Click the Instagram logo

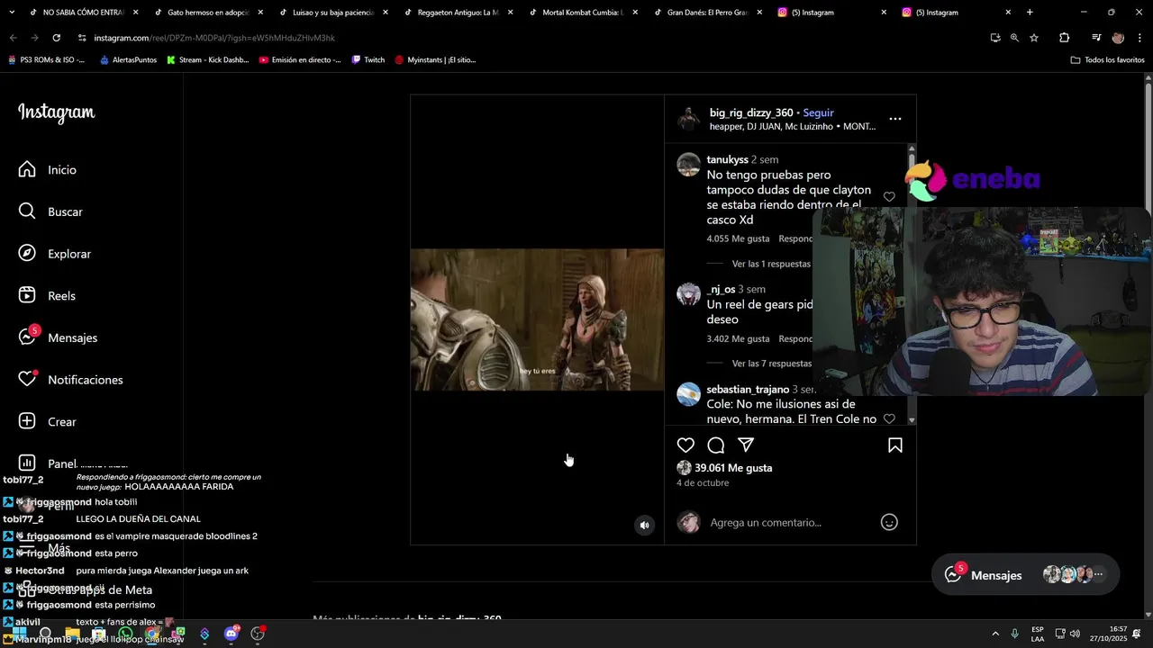[56, 112]
